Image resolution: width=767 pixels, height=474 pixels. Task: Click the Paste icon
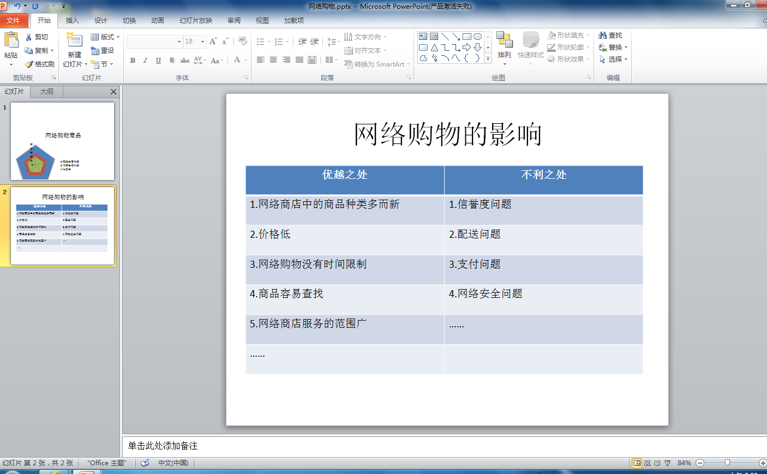coord(11,40)
